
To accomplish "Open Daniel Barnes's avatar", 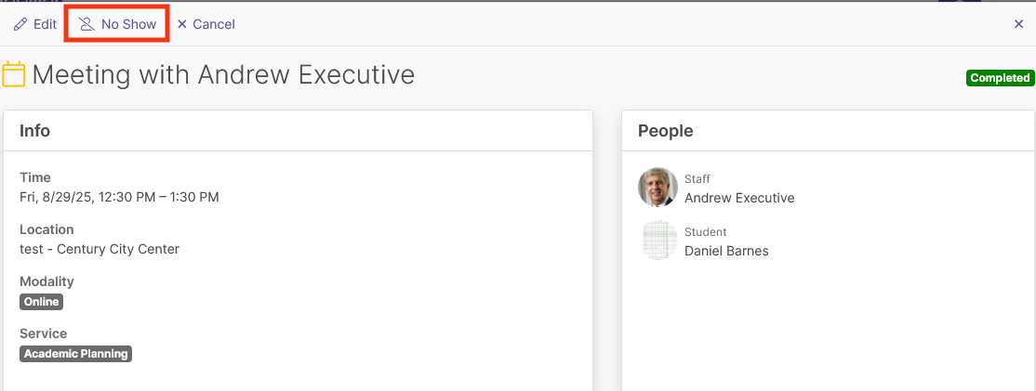I will (x=658, y=240).
